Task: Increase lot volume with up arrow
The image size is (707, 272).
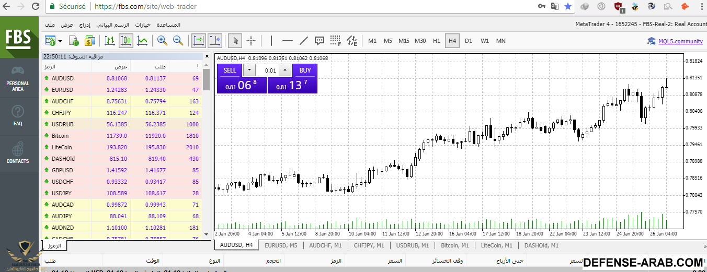Action: click(x=284, y=70)
